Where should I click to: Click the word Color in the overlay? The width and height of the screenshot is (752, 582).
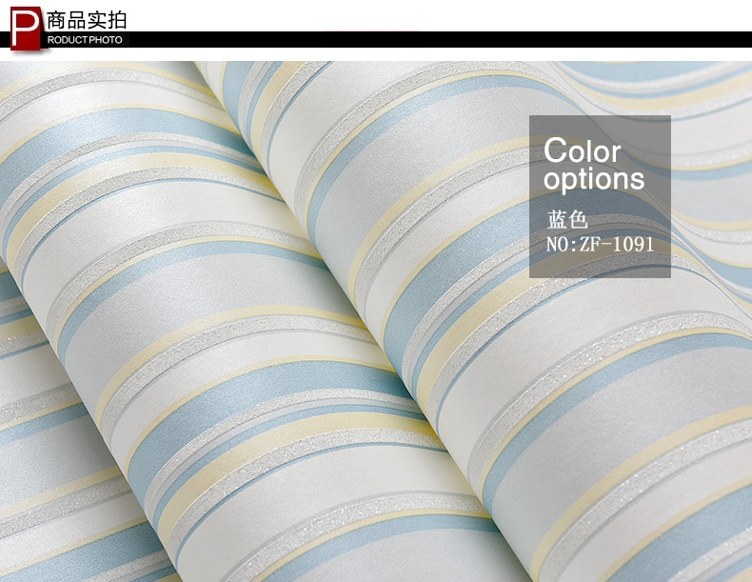point(583,151)
